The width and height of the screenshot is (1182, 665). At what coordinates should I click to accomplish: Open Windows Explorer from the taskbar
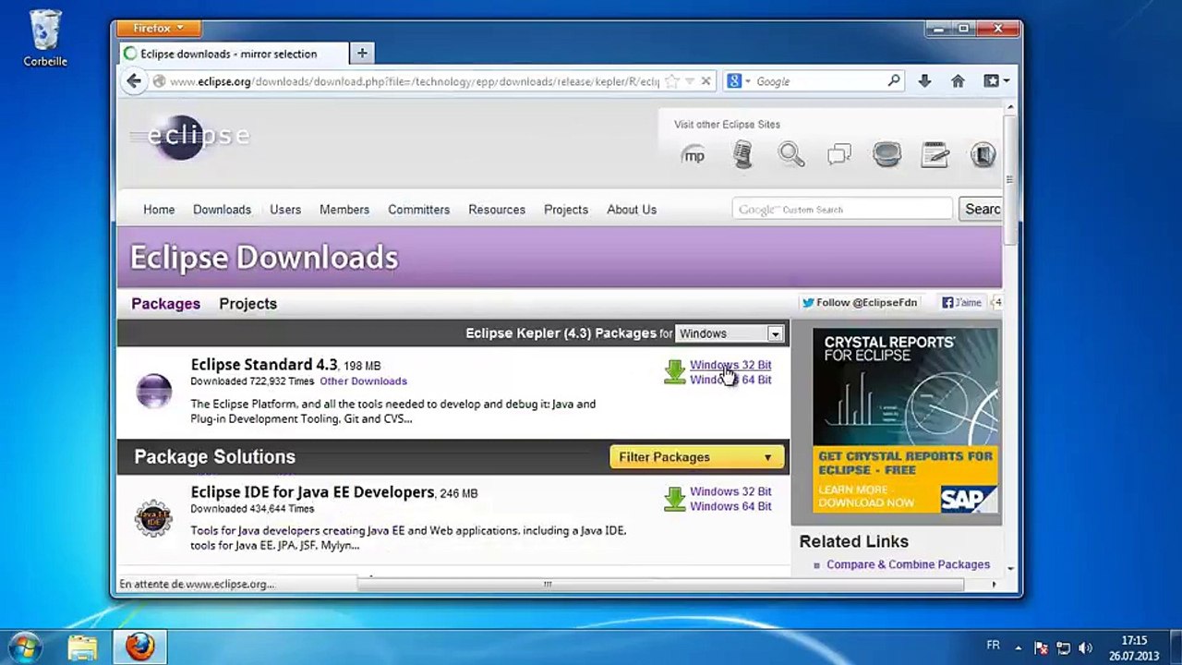(x=83, y=647)
